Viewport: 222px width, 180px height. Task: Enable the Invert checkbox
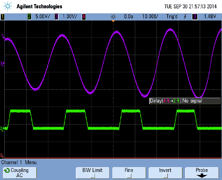click(165, 175)
